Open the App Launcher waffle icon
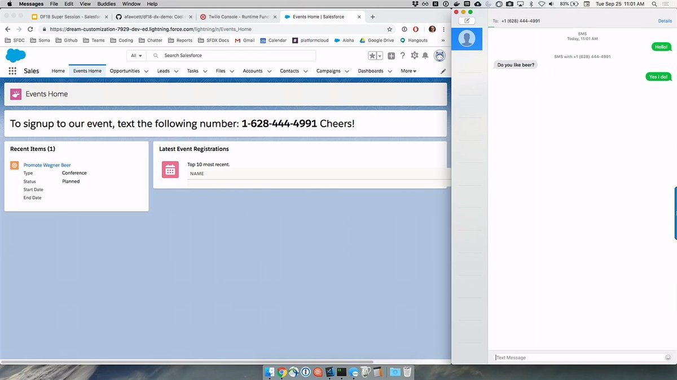Image resolution: width=677 pixels, height=380 pixels. click(12, 70)
